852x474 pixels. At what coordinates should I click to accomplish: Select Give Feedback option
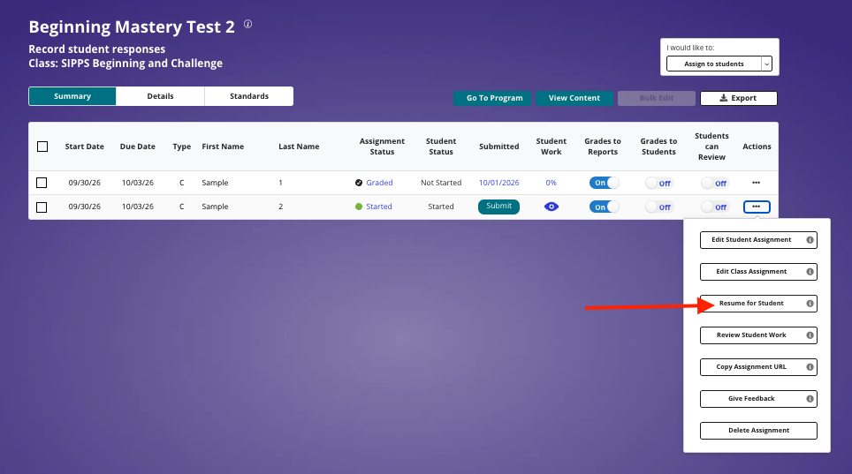(758, 398)
